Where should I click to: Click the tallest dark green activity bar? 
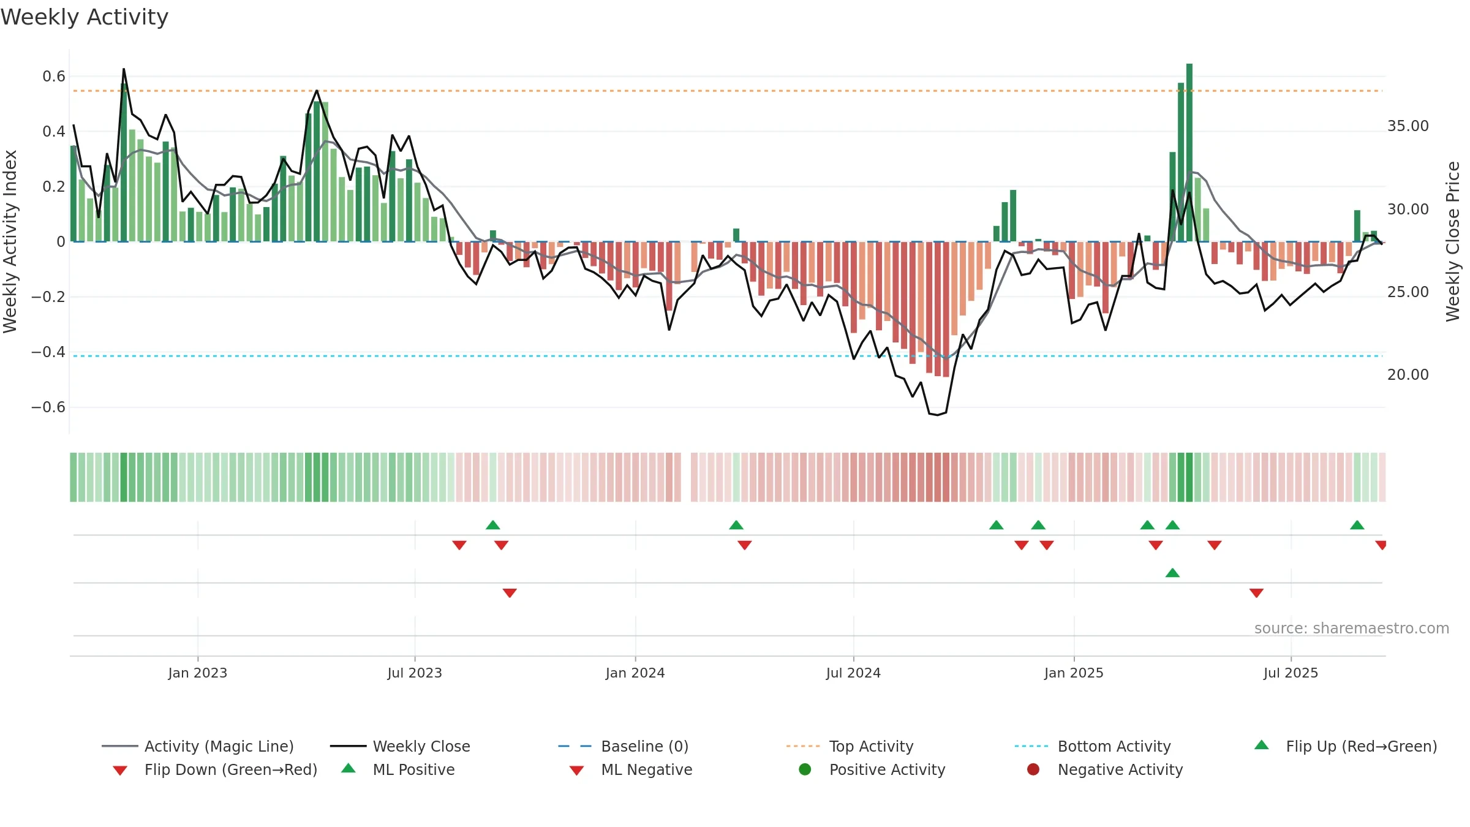point(1189,153)
